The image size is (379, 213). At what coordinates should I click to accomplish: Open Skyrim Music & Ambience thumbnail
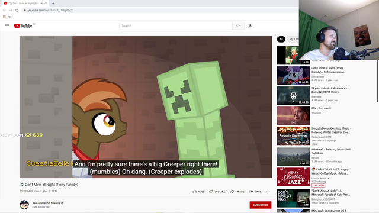(x=294, y=96)
